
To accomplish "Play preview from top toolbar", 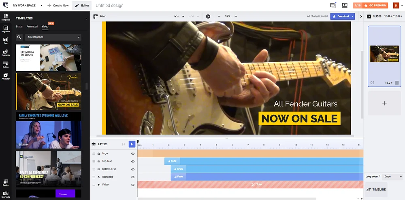I will coord(208,17).
